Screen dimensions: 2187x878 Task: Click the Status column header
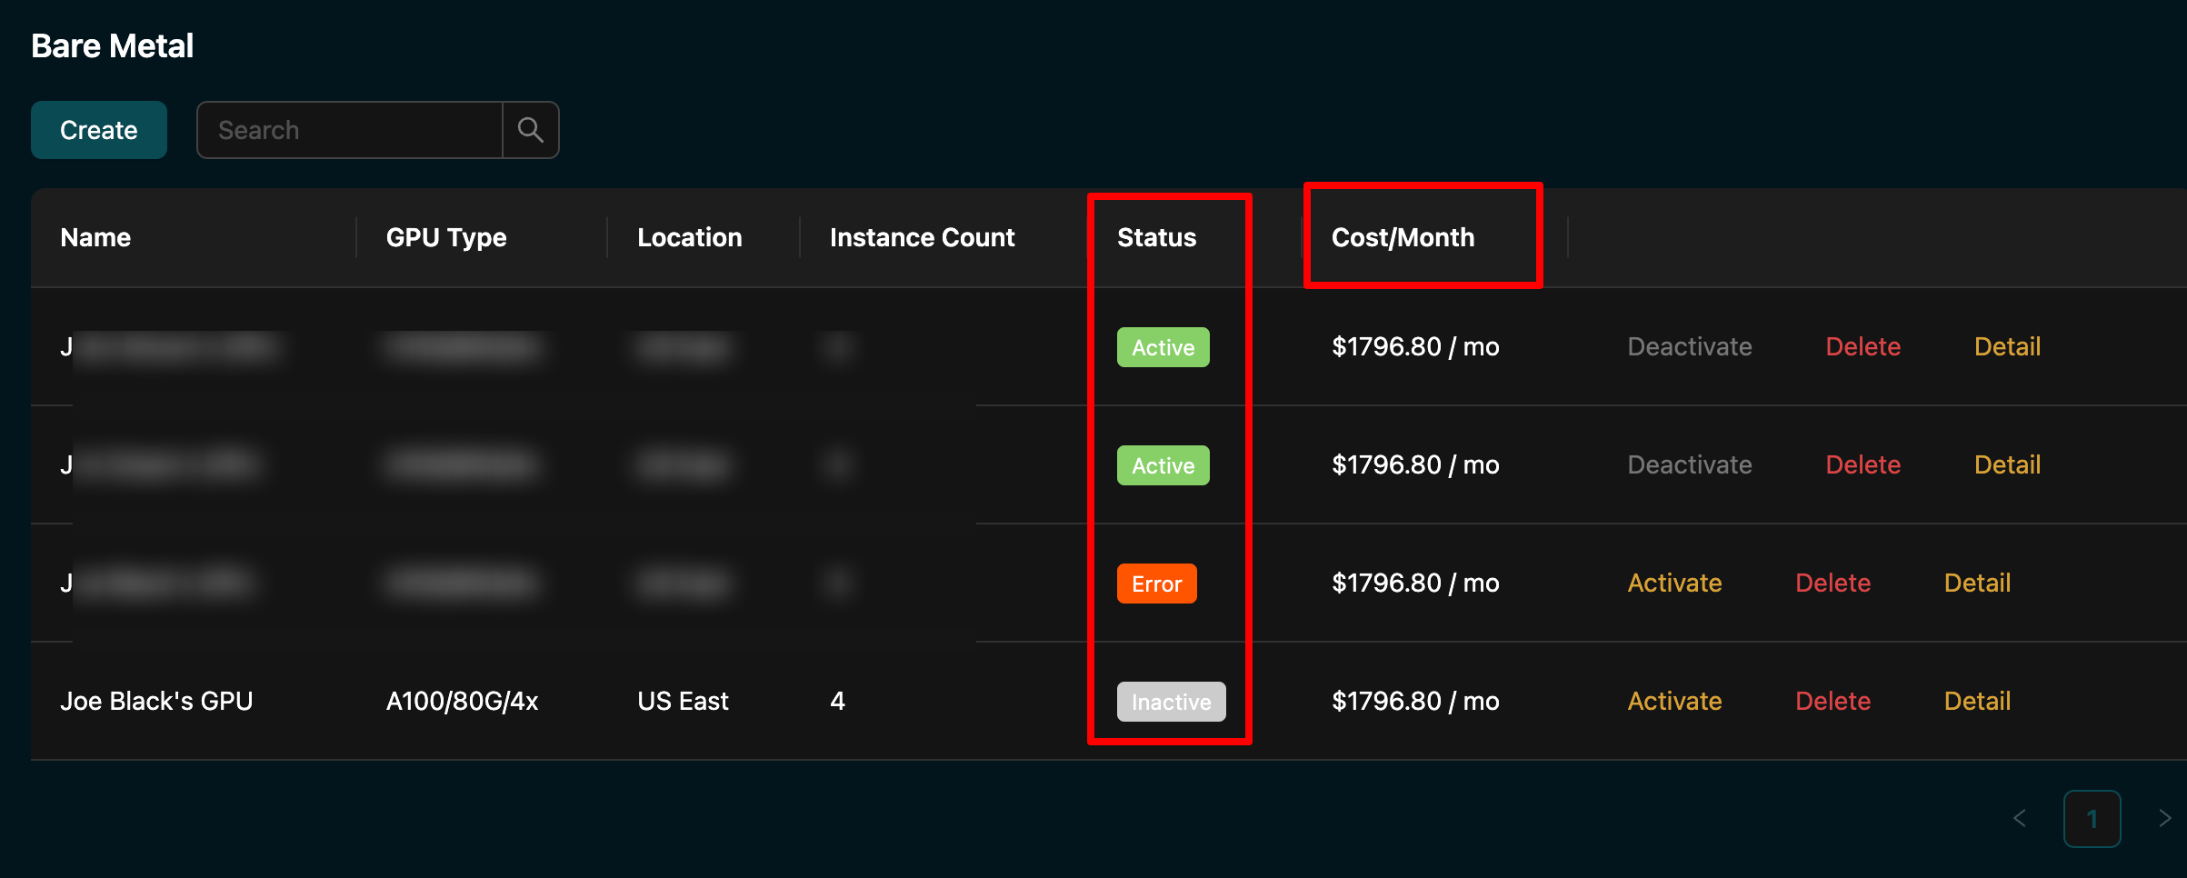pyautogui.click(x=1156, y=237)
